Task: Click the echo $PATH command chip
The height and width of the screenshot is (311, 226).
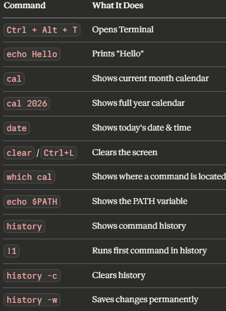Action: point(32,202)
